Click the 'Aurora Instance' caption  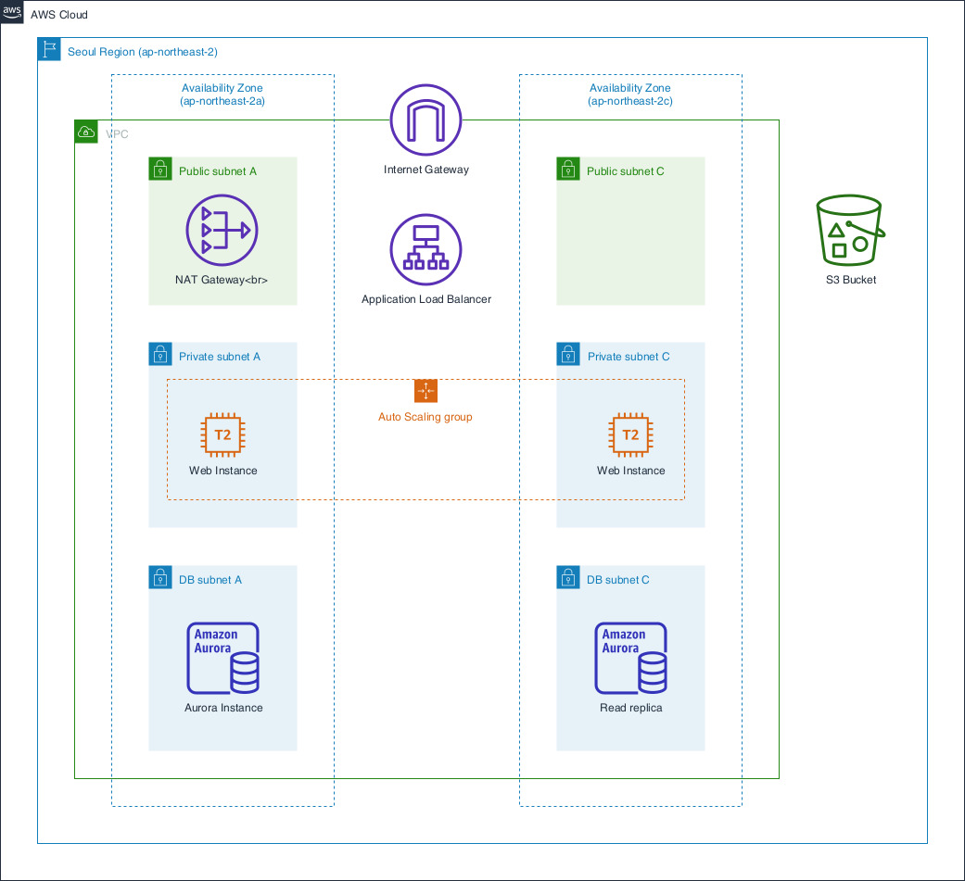coord(223,708)
